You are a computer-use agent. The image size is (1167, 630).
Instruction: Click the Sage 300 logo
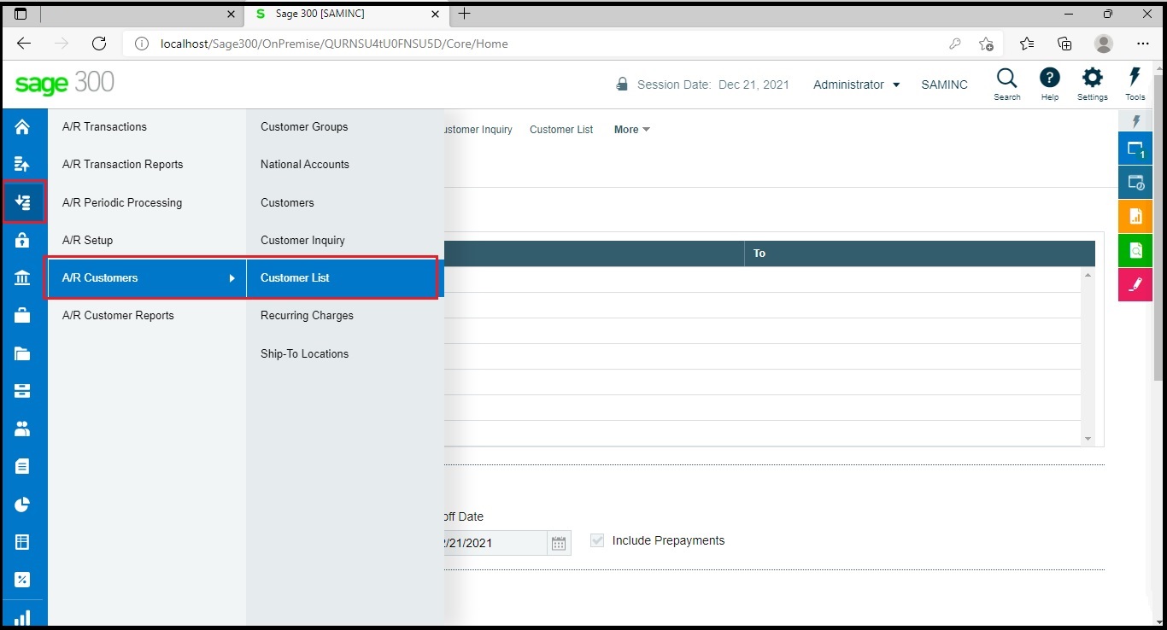click(x=64, y=84)
